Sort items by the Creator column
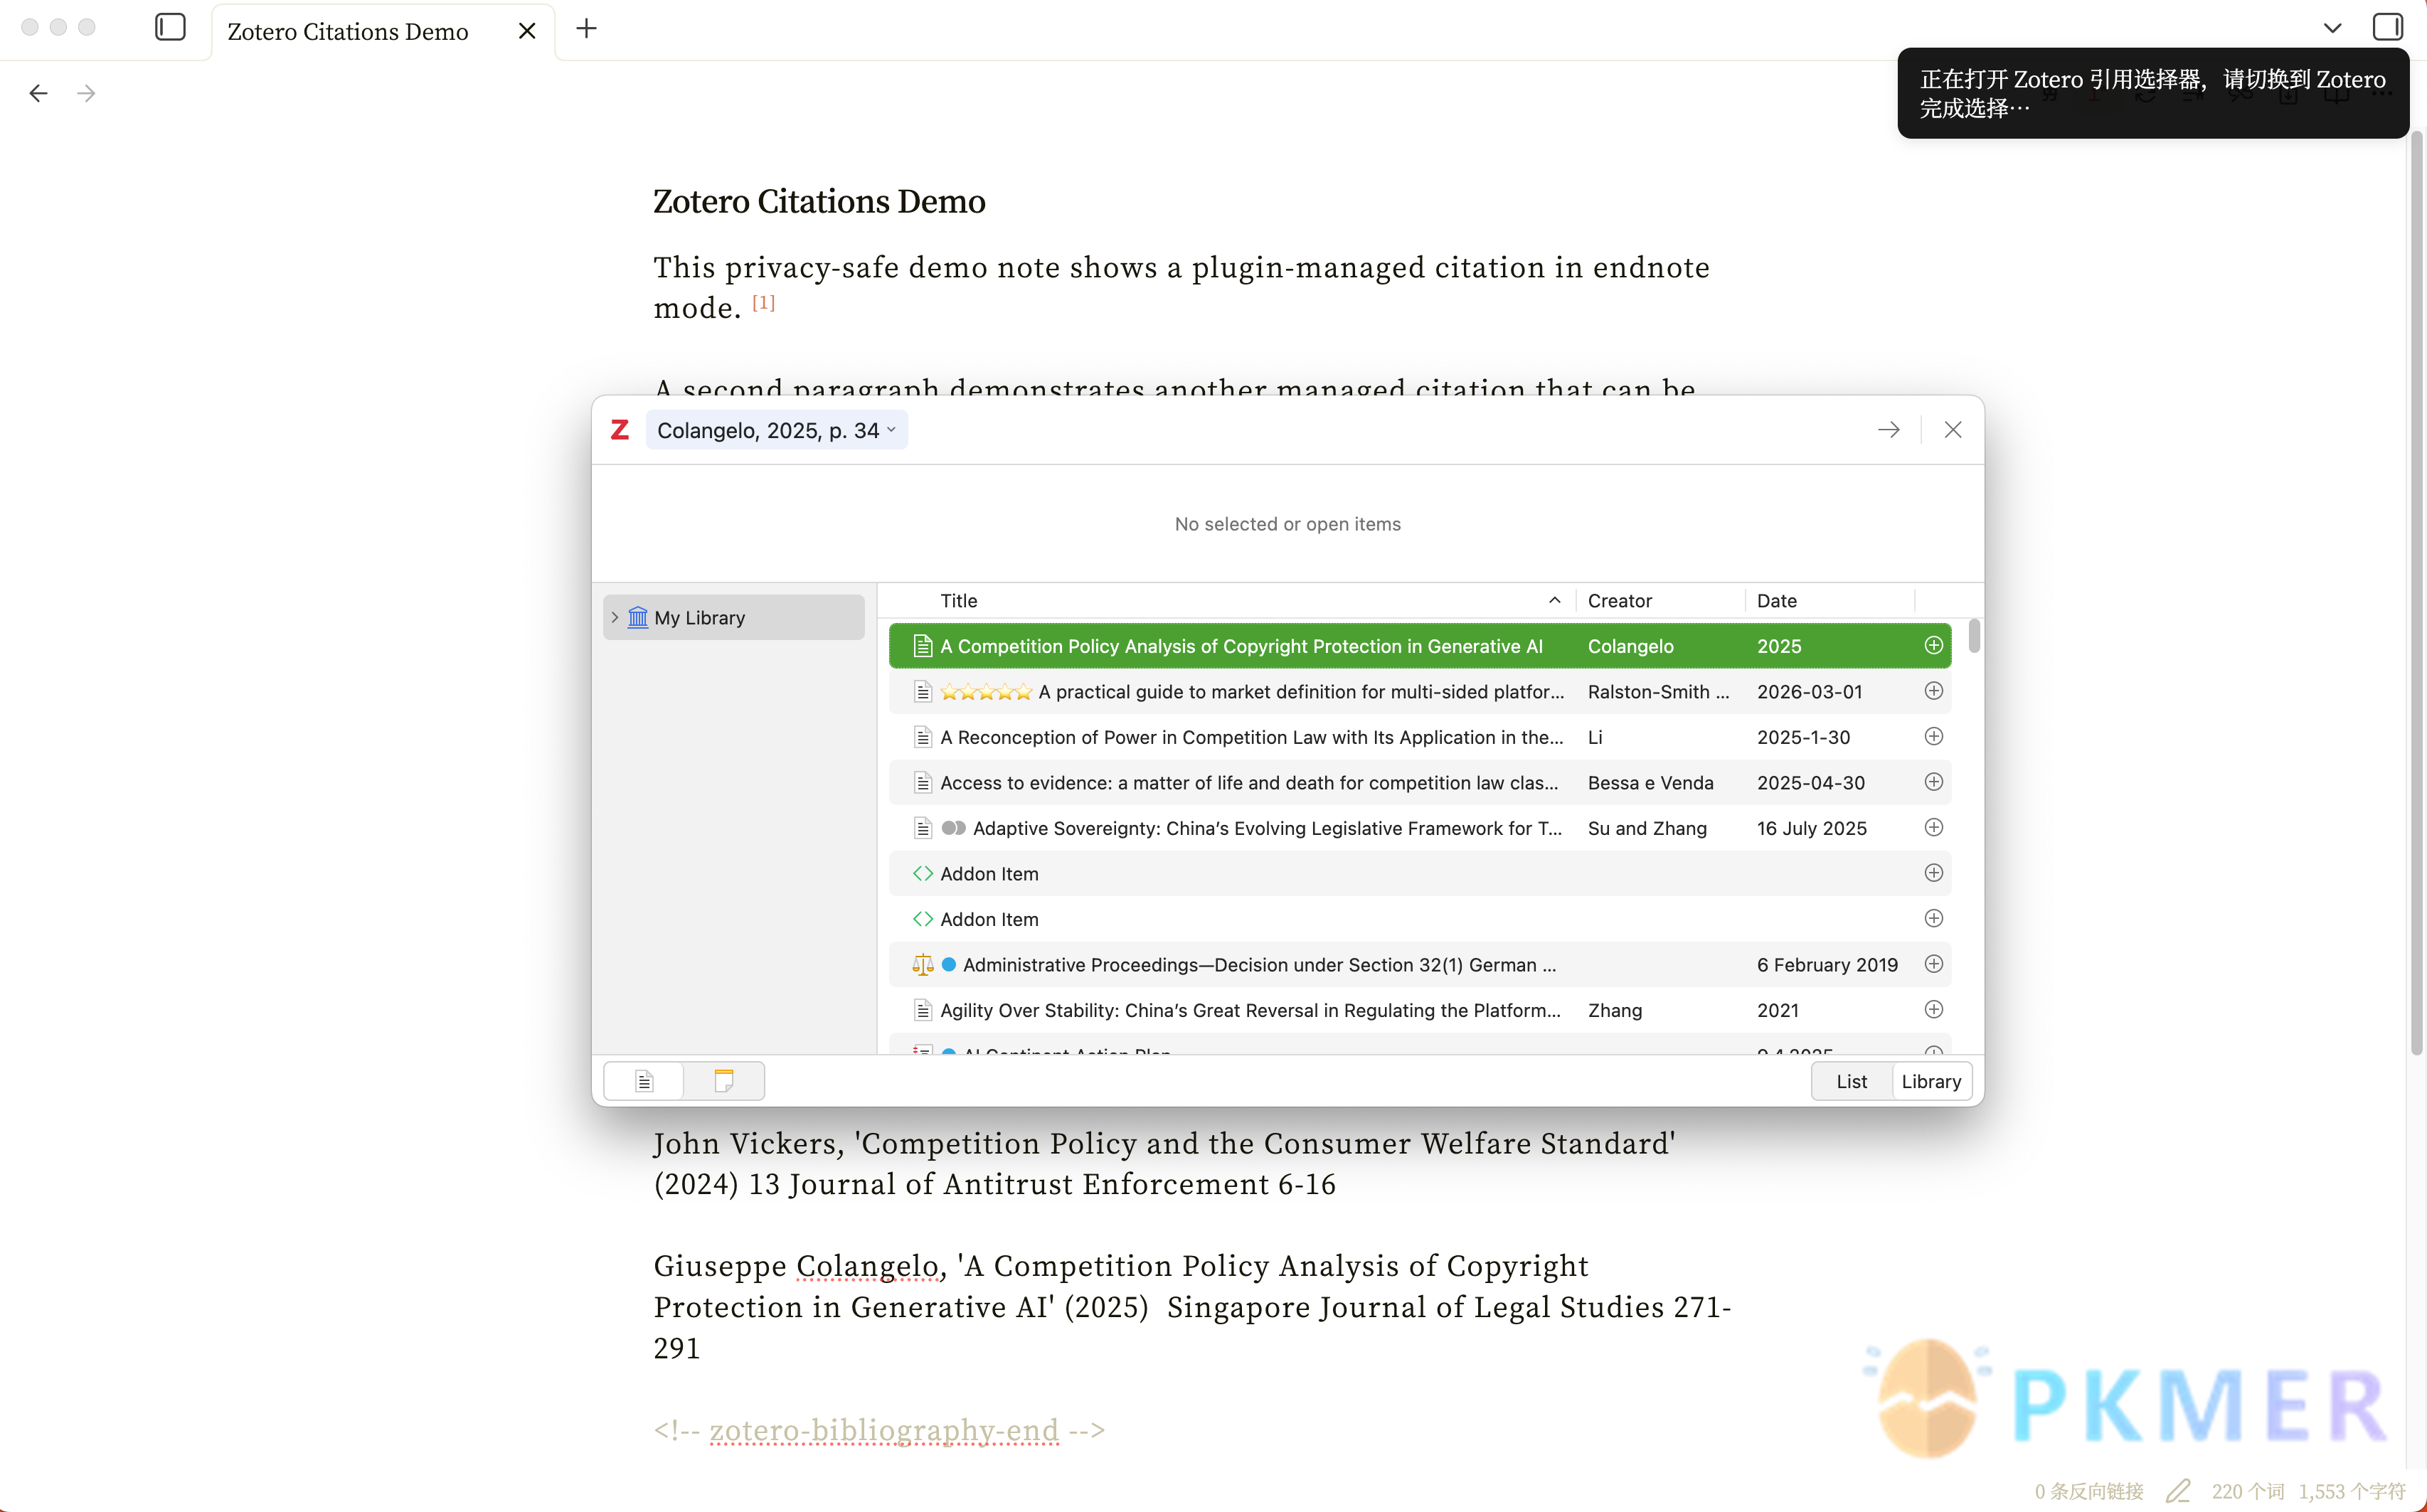The height and width of the screenshot is (1512, 2427). tap(1619, 601)
